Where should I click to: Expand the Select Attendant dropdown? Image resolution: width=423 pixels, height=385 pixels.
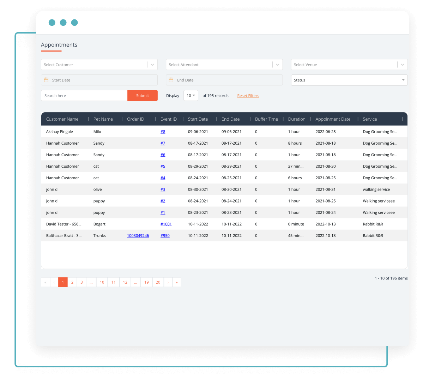(x=277, y=65)
